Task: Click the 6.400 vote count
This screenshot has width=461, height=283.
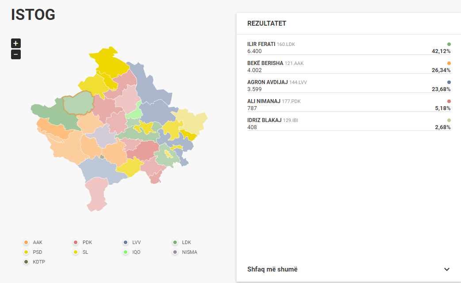Action: click(x=254, y=51)
